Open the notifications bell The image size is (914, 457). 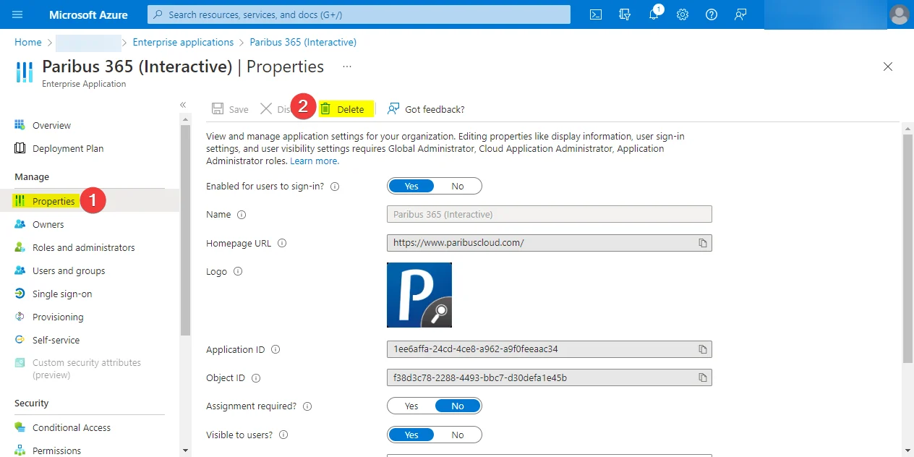654,14
